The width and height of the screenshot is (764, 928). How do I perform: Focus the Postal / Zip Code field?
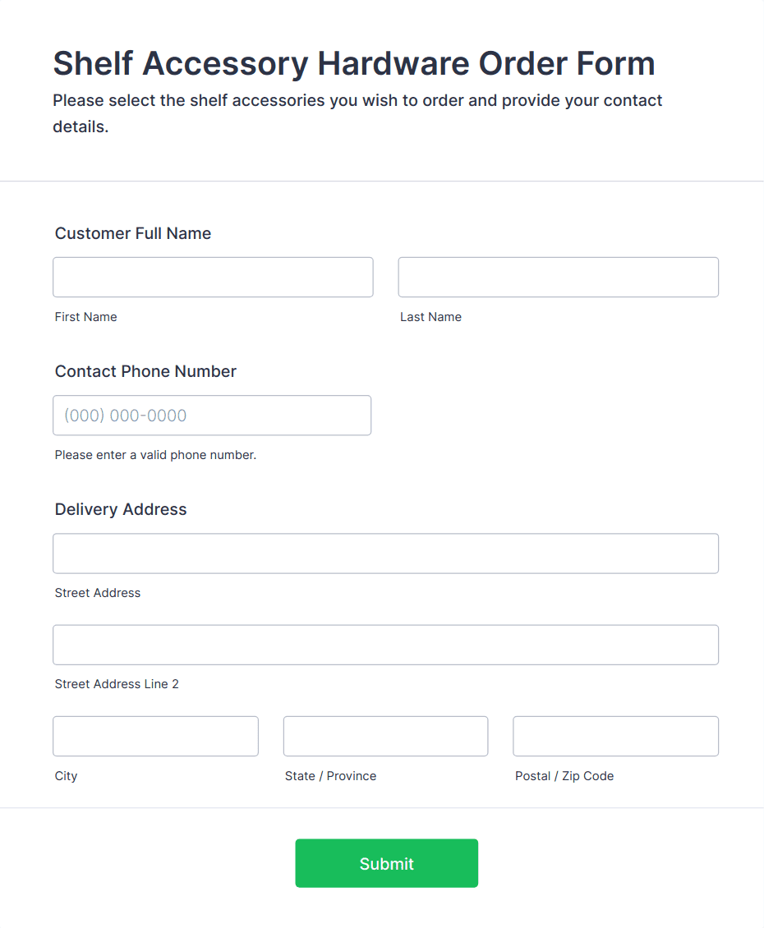click(615, 736)
